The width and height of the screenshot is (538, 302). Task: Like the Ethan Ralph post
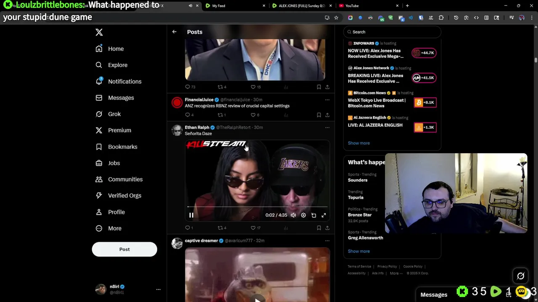pos(256,228)
